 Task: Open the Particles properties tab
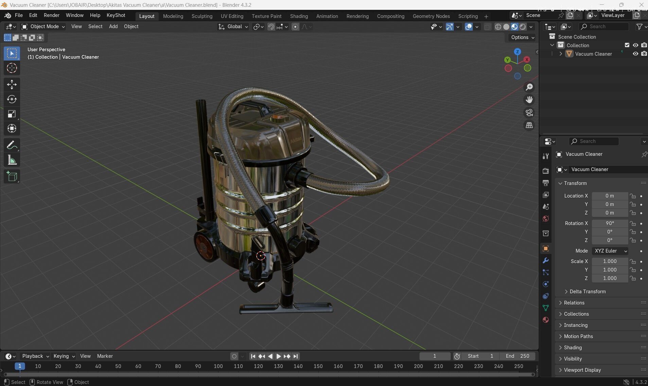[x=546, y=272]
